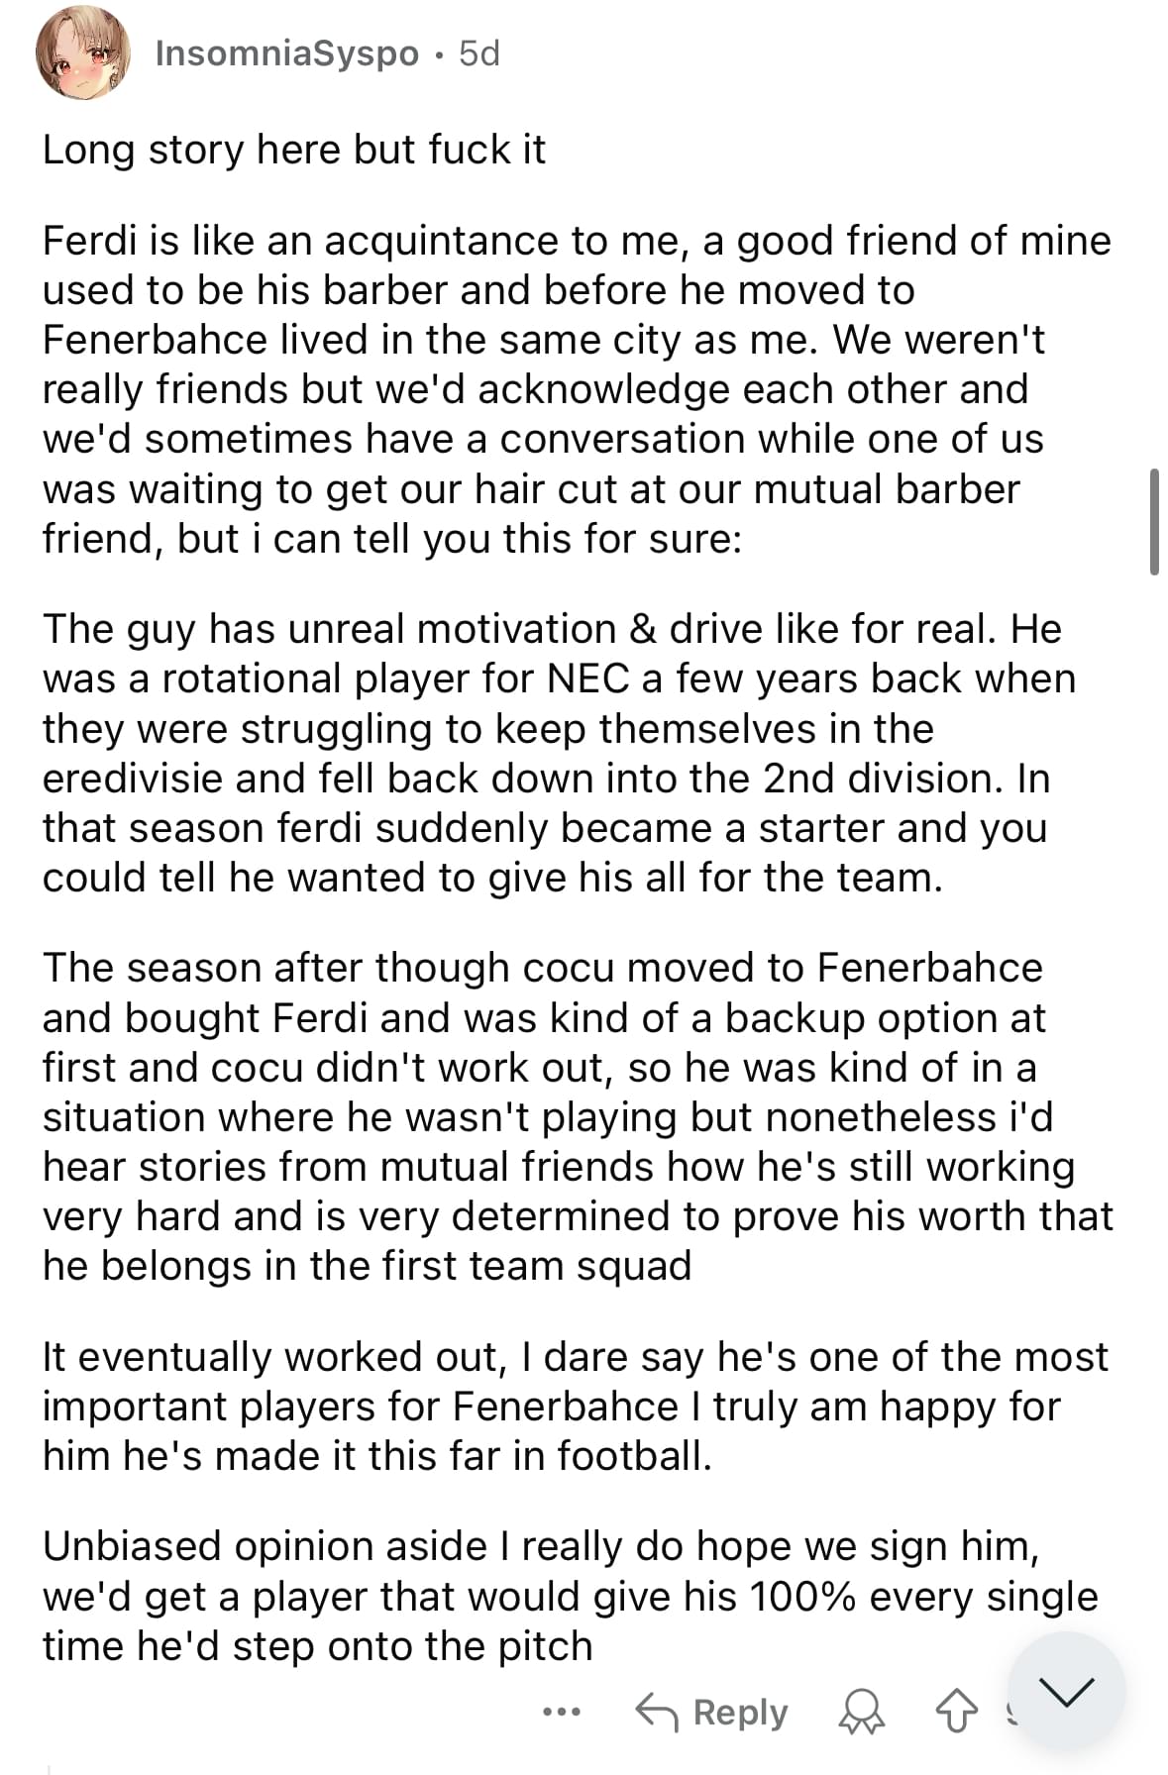Upvote the comment with the up arrow
Image resolution: width=1168 pixels, height=1775 pixels.
pyautogui.click(x=956, y=1712)
